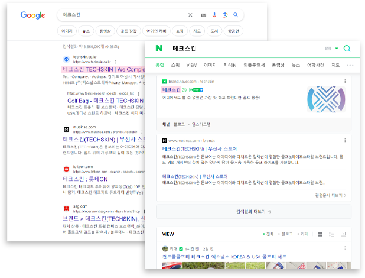This screenshot has height=278, width=365.
Task: Select the 쇼핑 filter chip on Google
Action: click(x=180, y=31)
